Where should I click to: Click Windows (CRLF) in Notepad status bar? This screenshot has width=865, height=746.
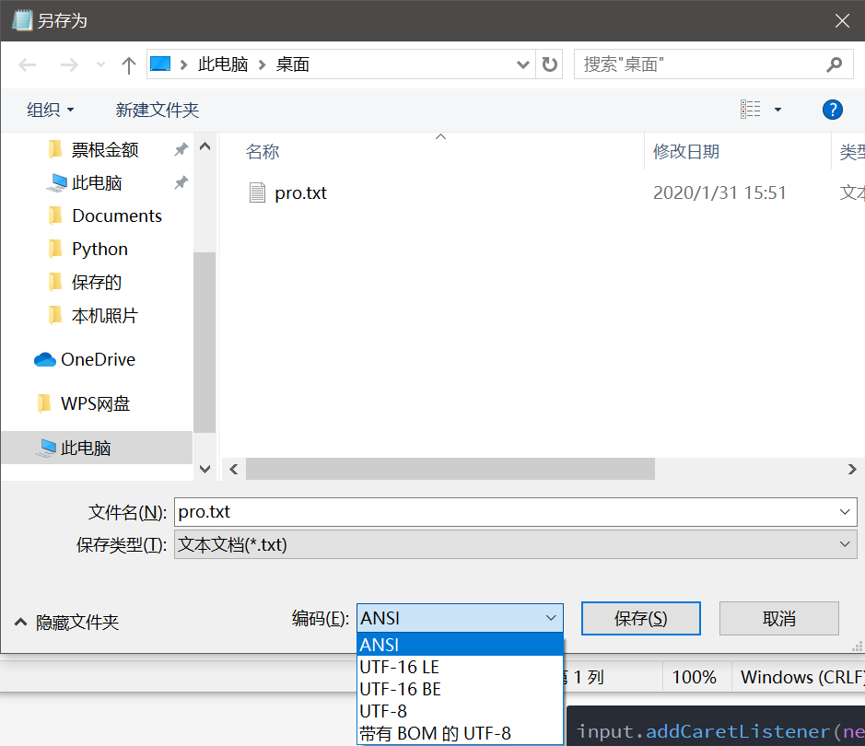point(802,677)
